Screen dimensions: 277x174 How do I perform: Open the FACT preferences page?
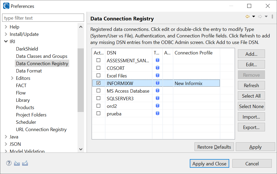click(21, 86)
